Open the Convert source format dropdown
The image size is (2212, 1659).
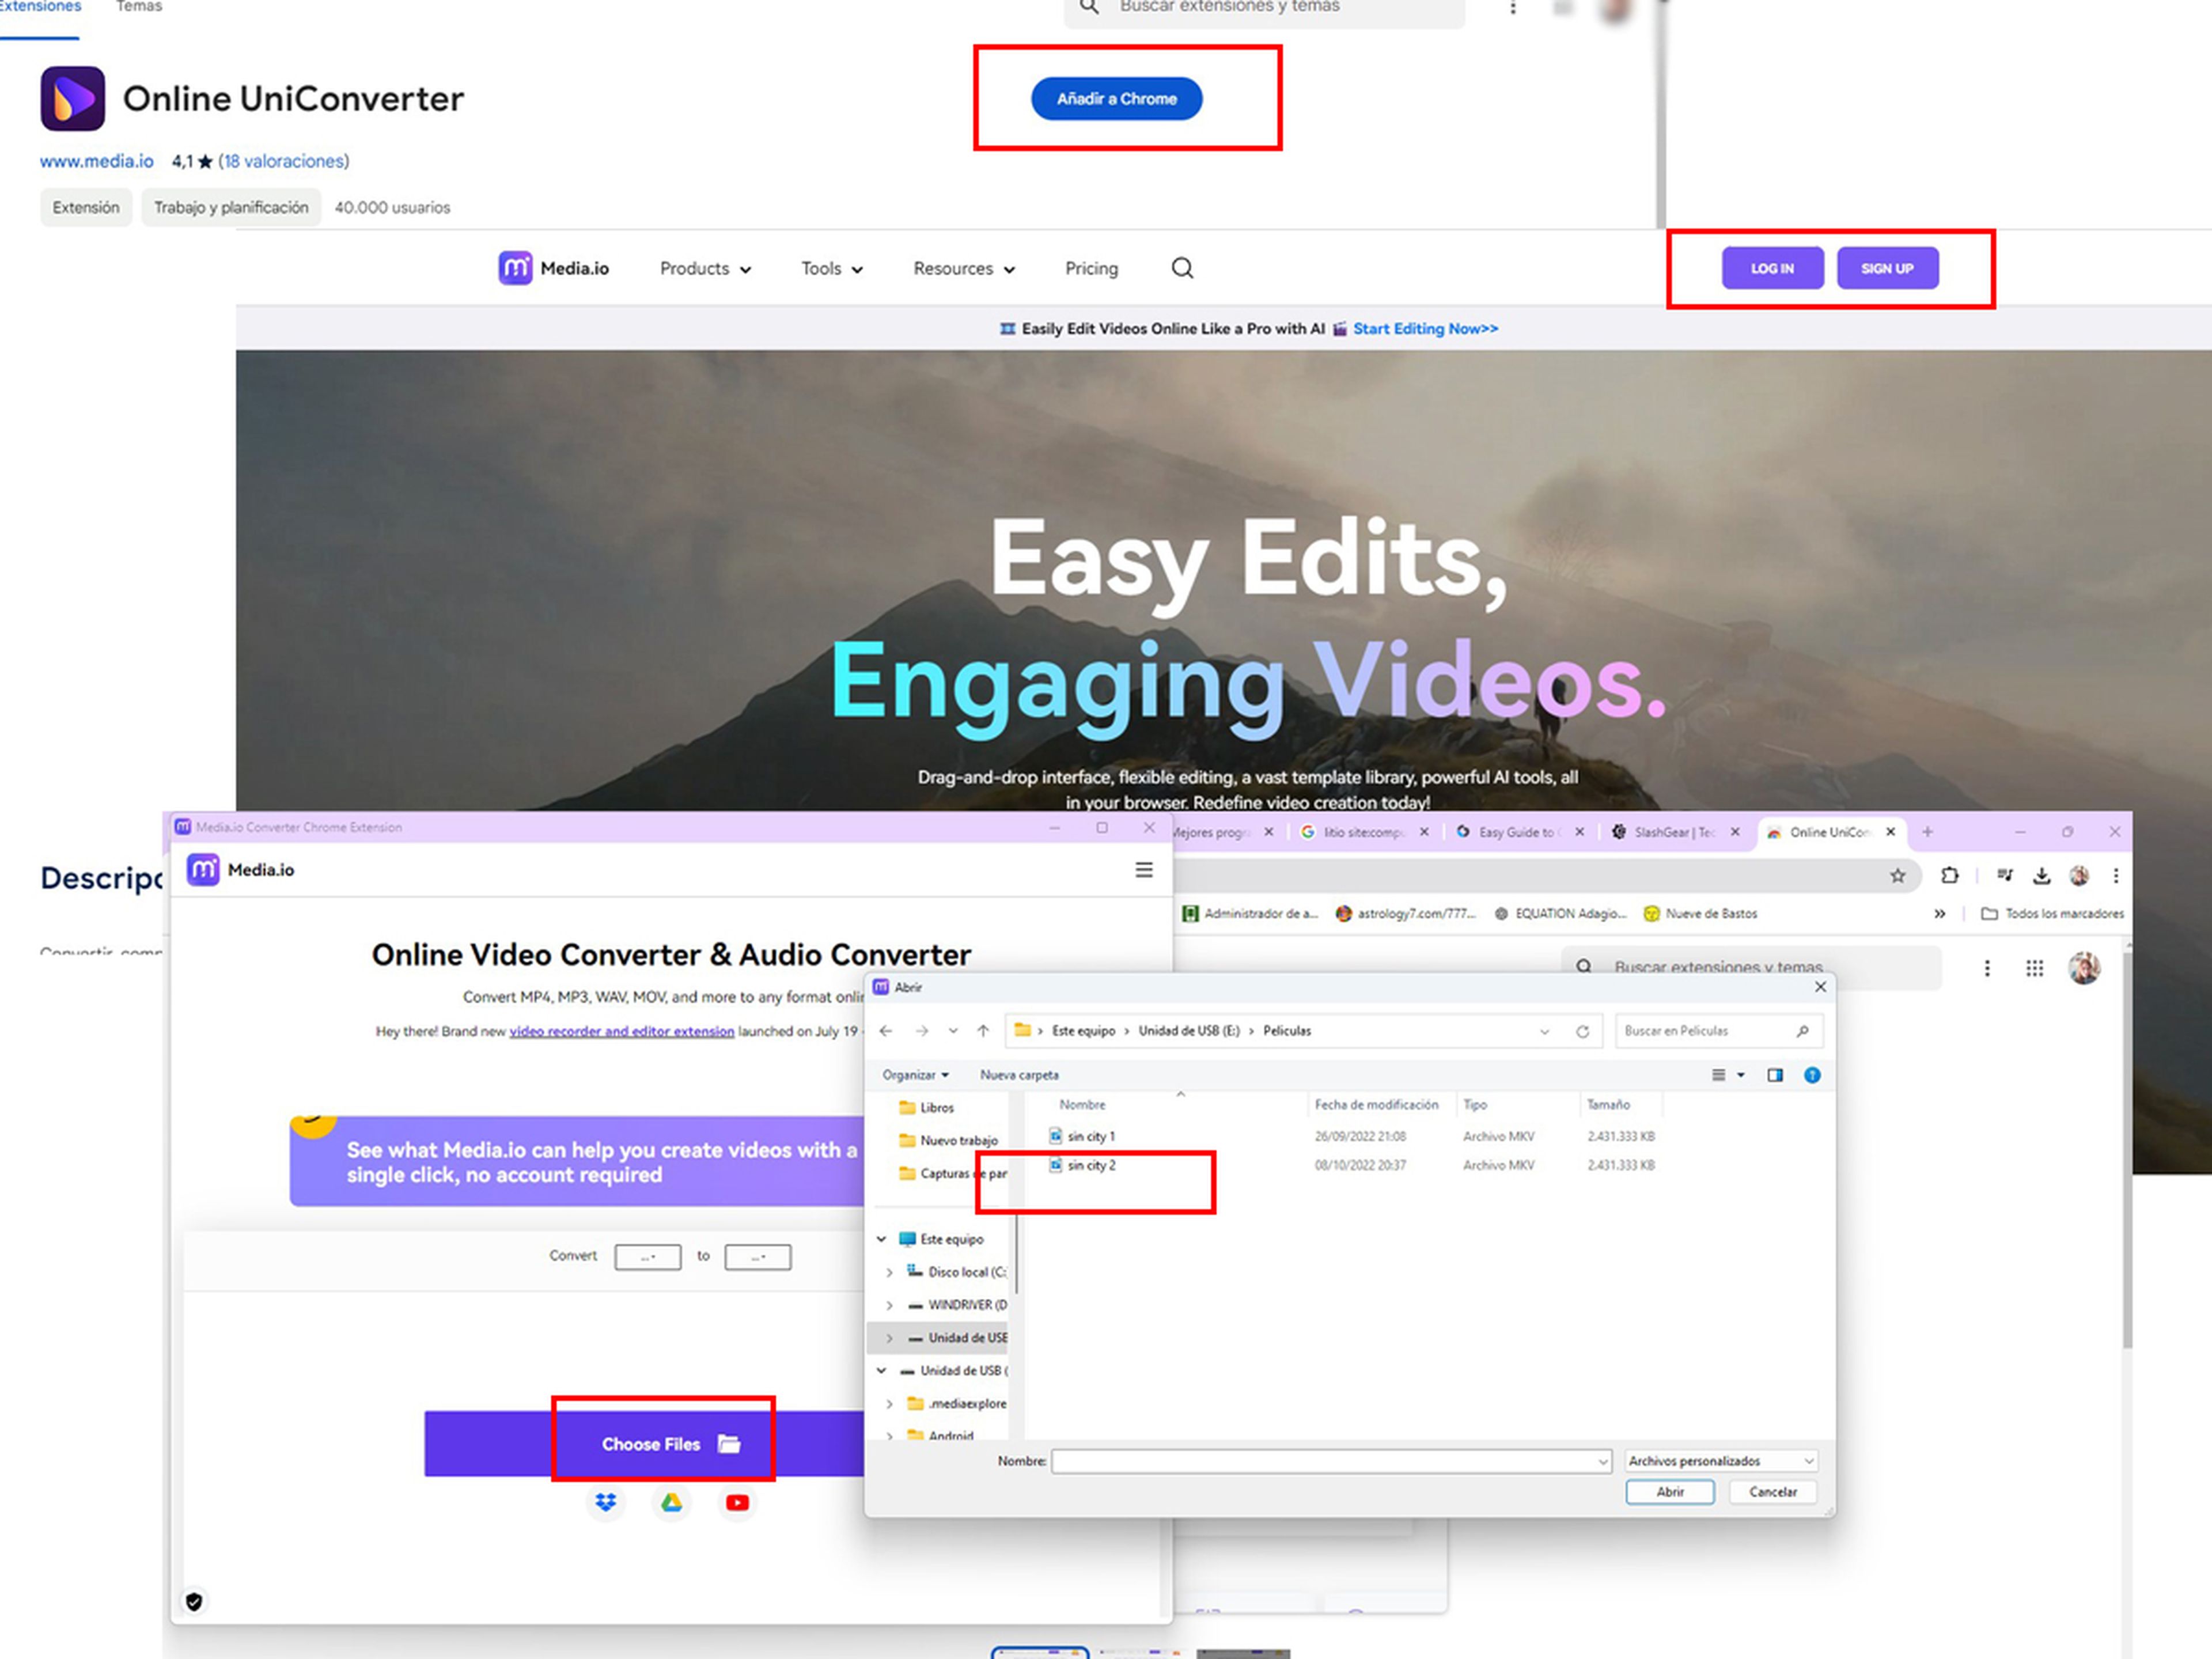point(648,1257)
